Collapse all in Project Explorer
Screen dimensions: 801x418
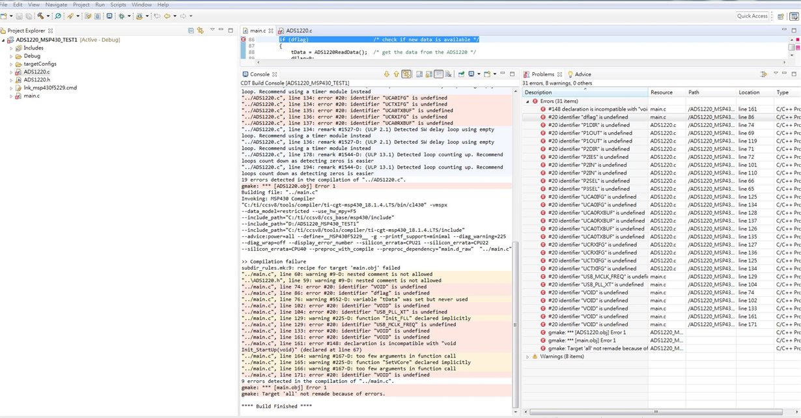(191, 31)
